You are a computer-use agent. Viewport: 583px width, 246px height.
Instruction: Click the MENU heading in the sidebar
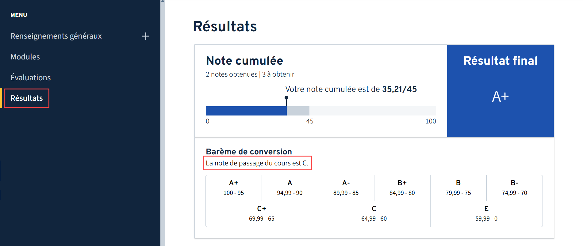click(x=19, y=15)
